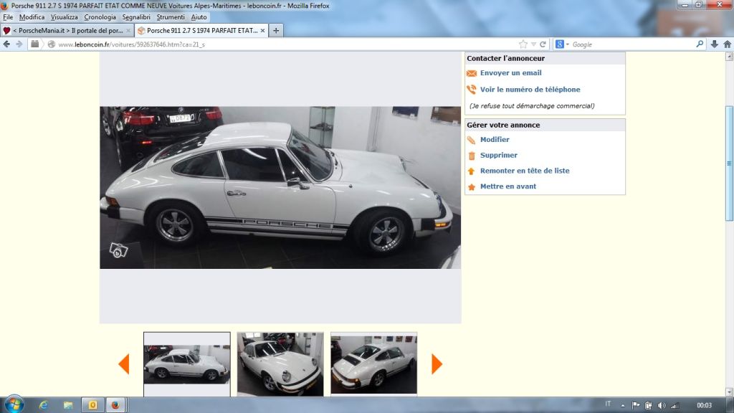734x413 pixels.
Task: Reload the leboncoin page
Action: [543, 44]
